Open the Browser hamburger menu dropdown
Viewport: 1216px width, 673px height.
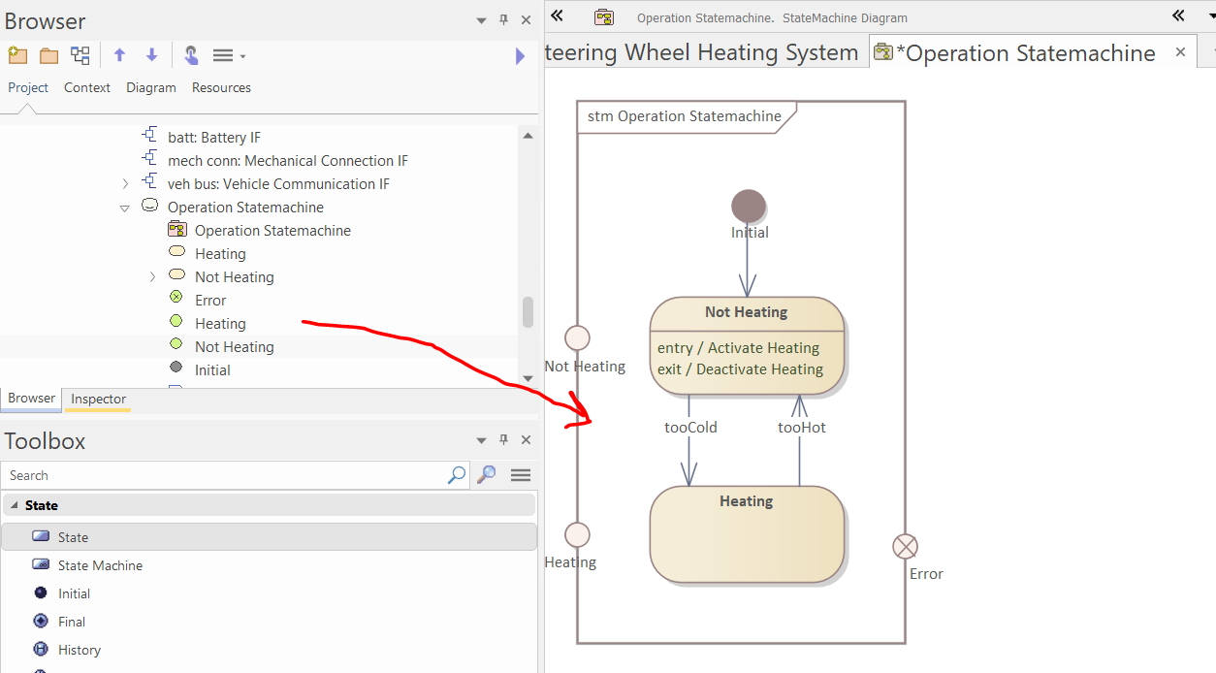coord(229,55)
